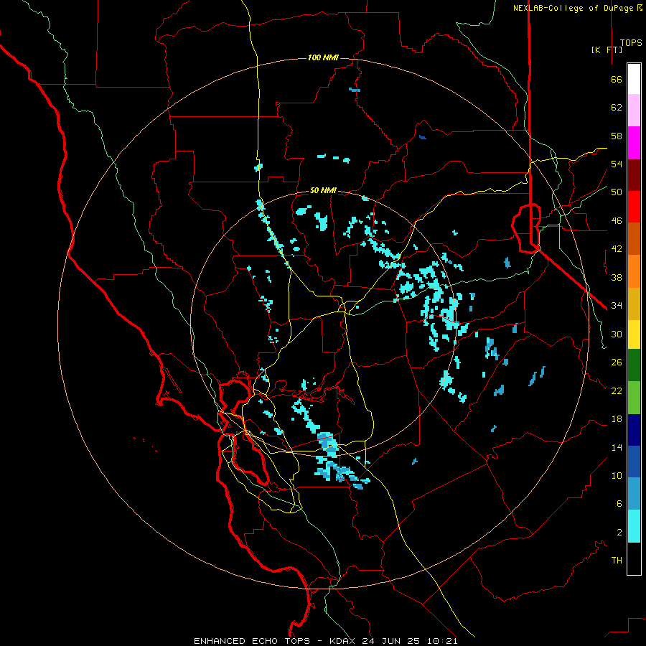Click the legend value '14'
This screenshot has width=646, height=646.
[617, 447]
